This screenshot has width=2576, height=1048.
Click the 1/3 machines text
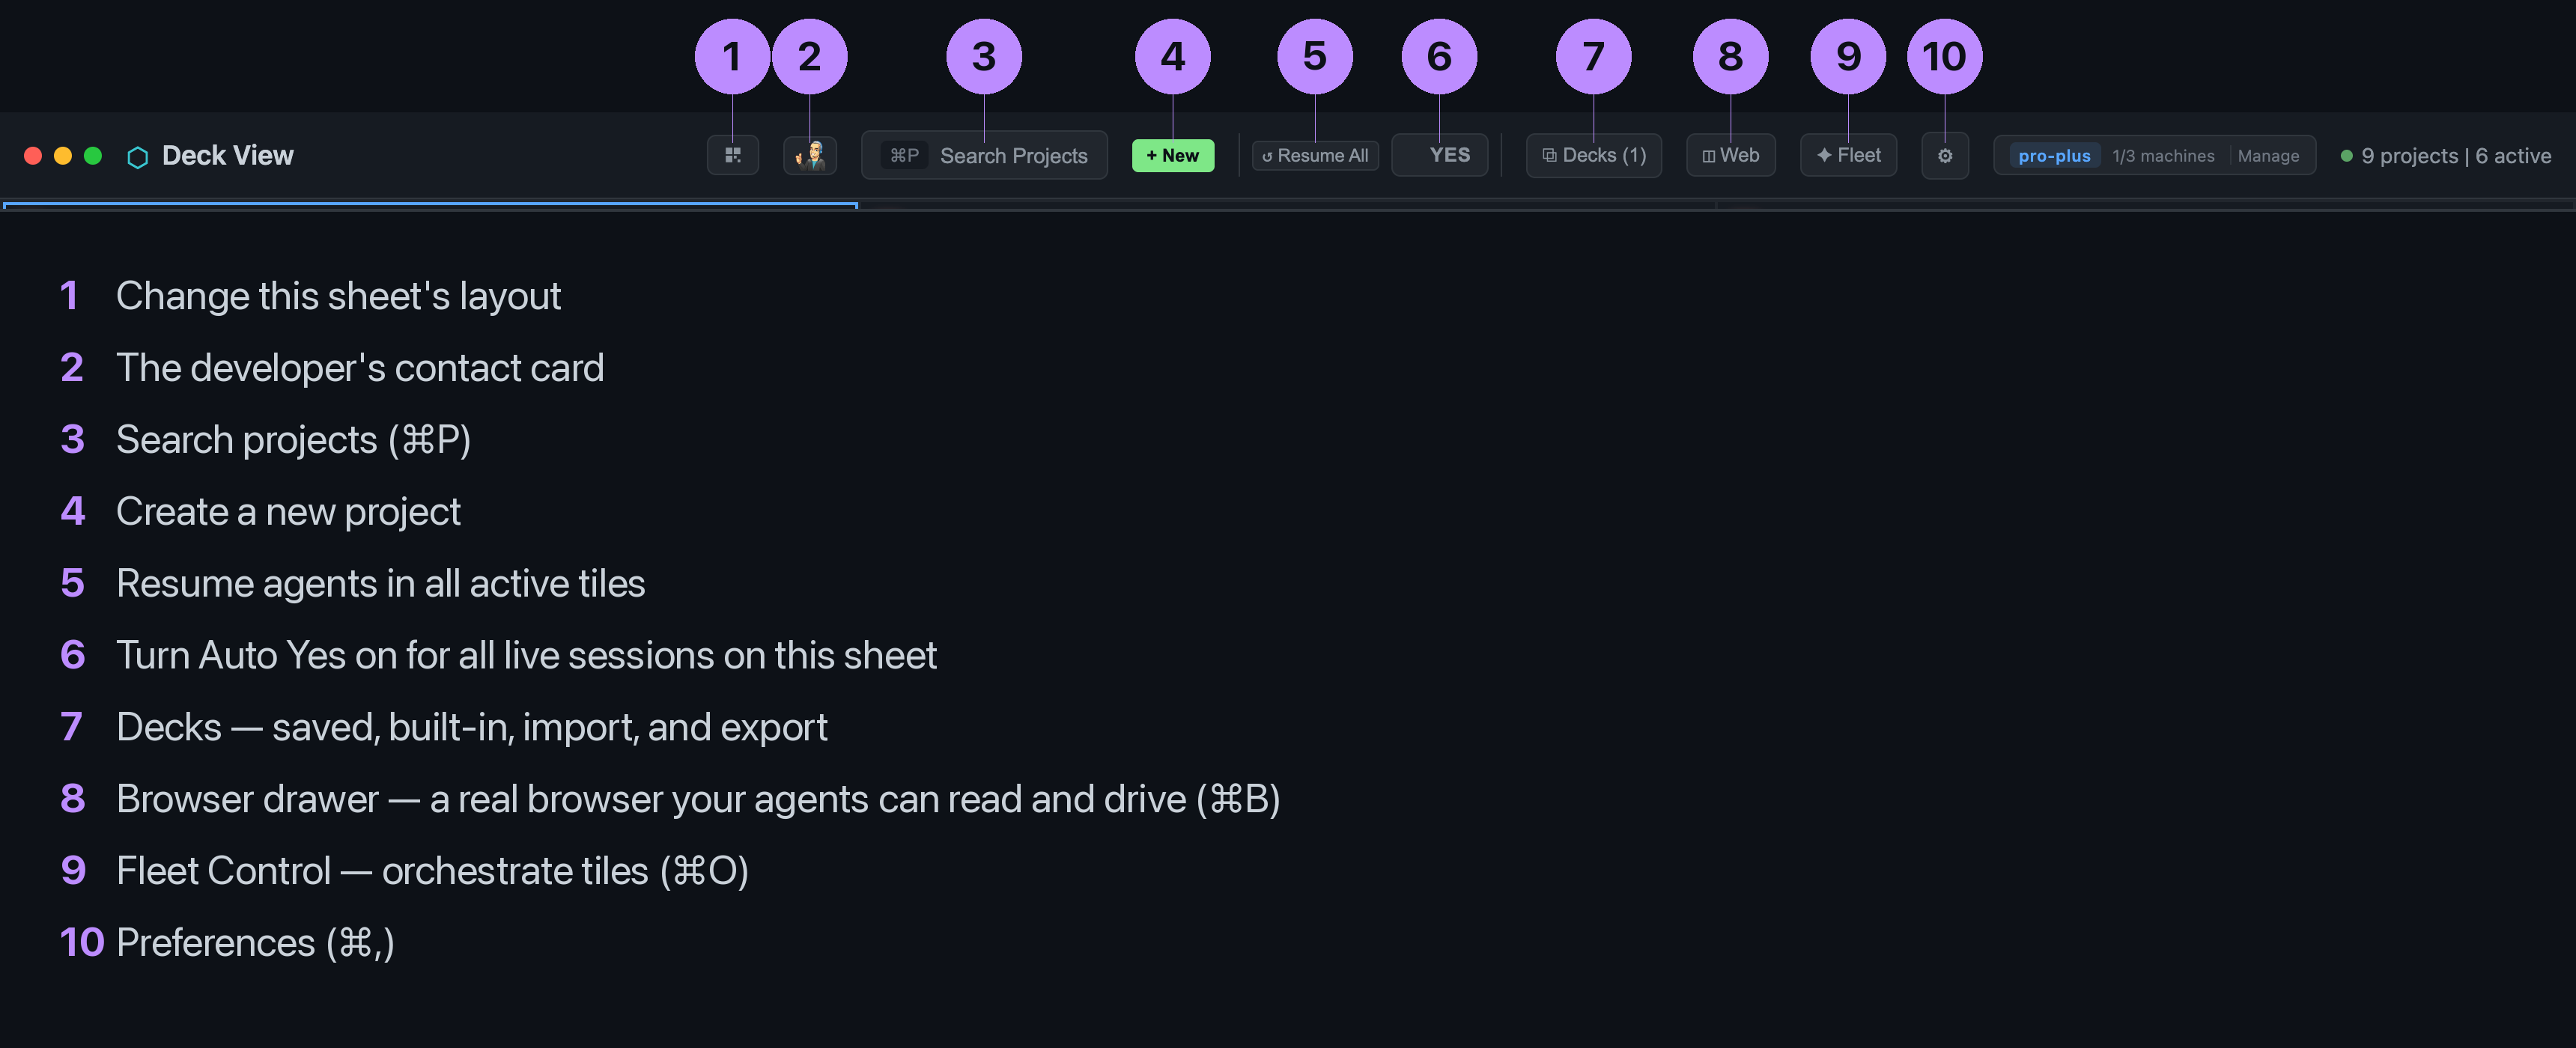pos(2163,156)
